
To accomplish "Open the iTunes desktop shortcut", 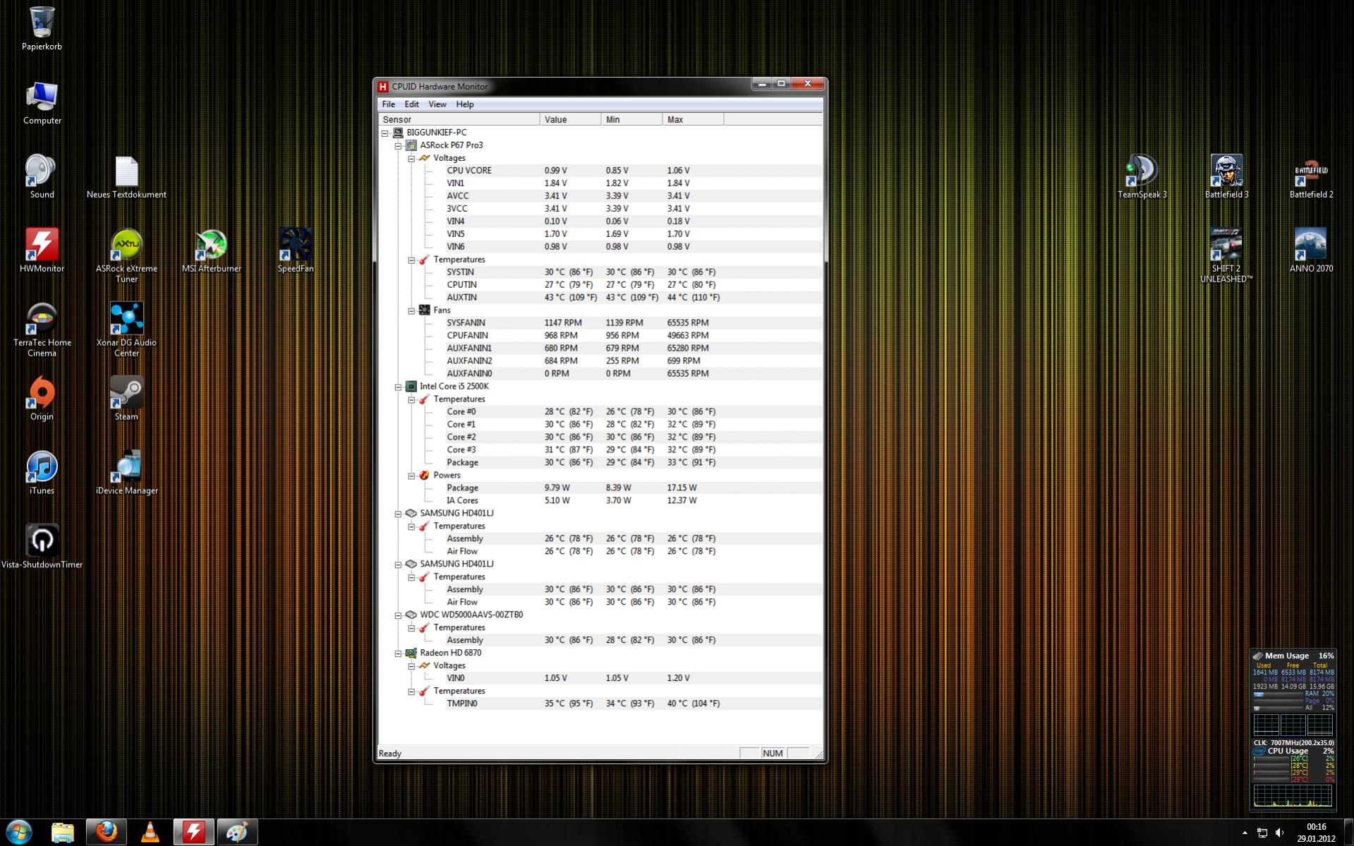I will 42,473.
